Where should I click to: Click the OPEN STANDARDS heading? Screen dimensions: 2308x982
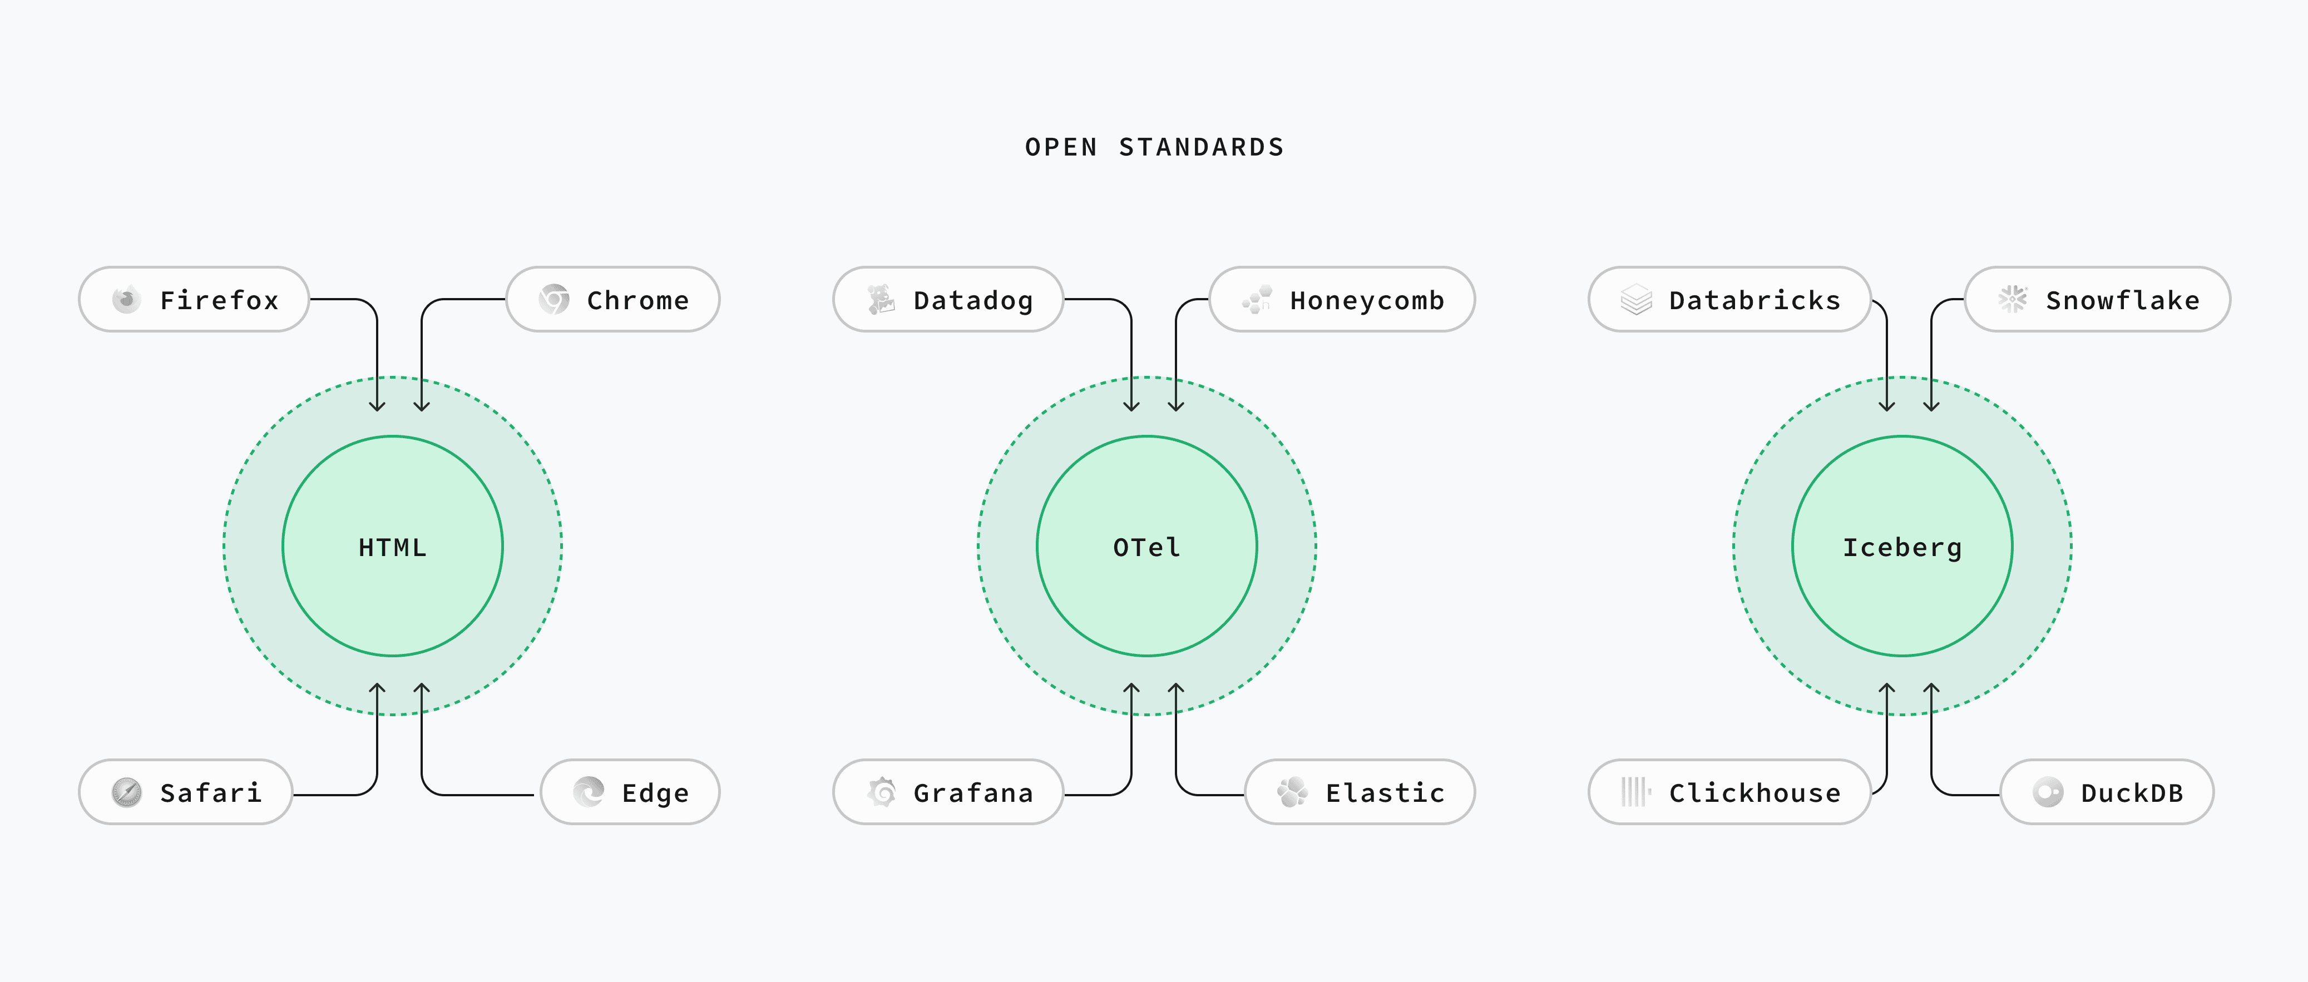(1155, 147)
